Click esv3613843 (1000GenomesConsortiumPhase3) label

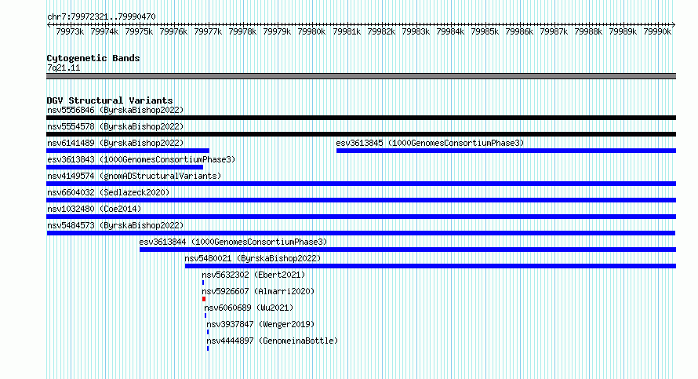[141, 159]
